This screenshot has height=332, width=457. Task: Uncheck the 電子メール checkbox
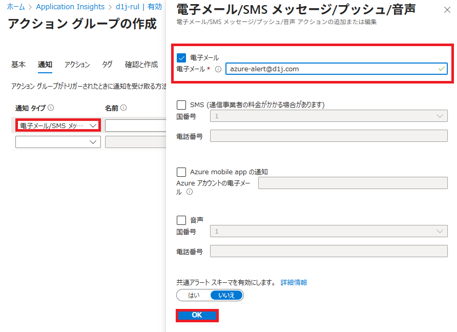(x=181, y=58)
